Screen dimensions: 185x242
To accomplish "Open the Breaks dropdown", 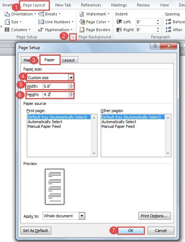I will (49, 14).
